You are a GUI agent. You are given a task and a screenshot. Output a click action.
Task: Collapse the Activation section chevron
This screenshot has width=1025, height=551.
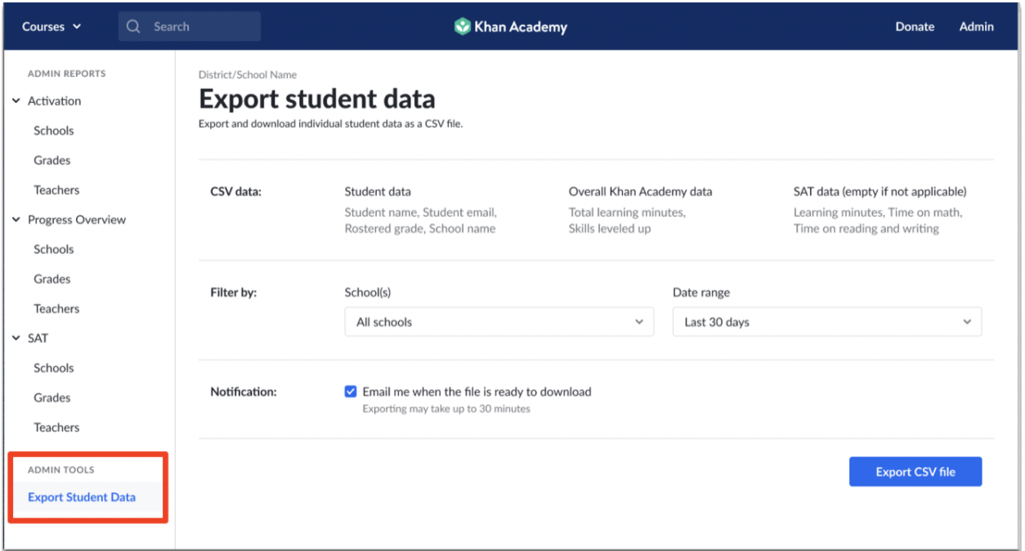click(16, 101)
